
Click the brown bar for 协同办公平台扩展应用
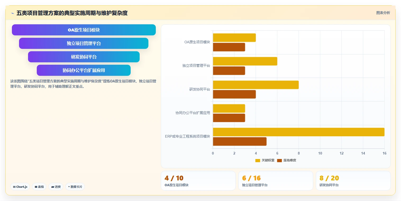click(x=229, y=118)
